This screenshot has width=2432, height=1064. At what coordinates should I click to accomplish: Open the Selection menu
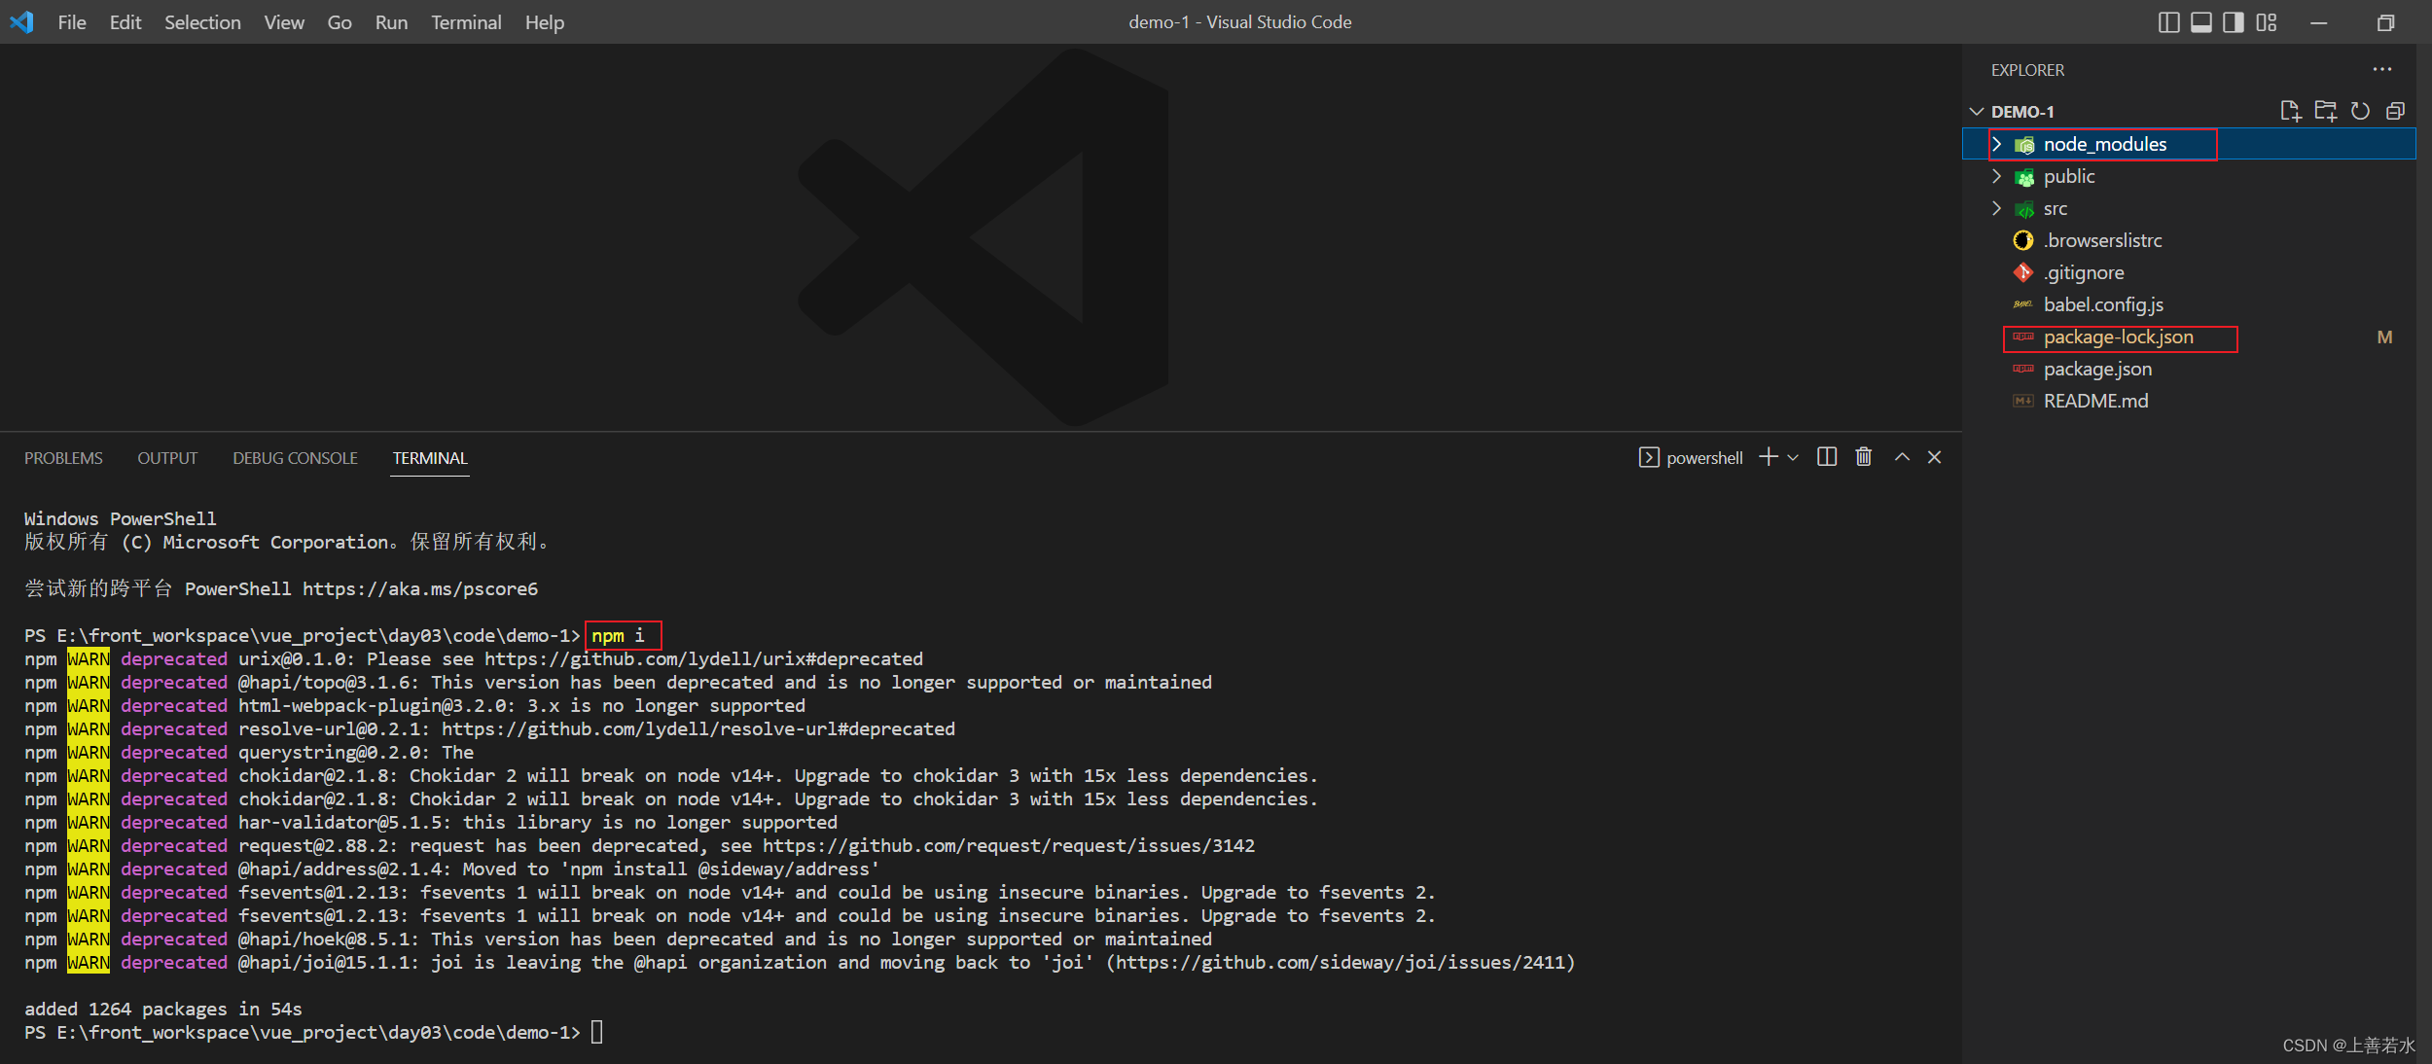point(202,22)
